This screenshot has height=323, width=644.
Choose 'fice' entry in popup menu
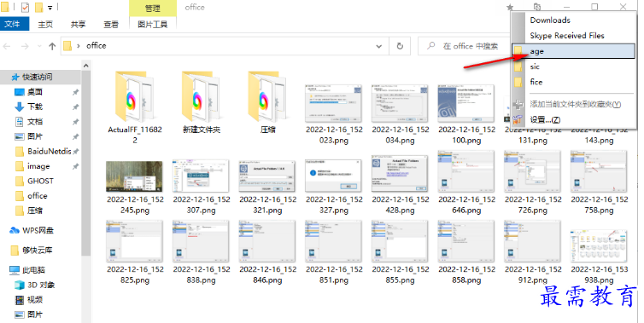click(x=573, y=82)
